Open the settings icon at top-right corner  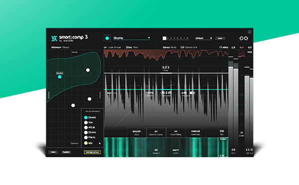(x=250, y=32)
